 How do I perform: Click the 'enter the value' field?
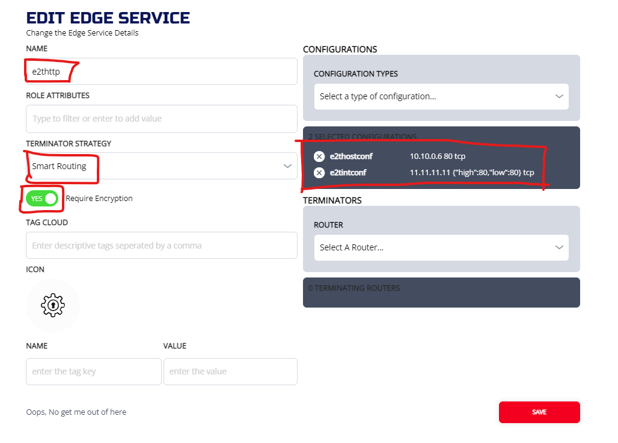(230, 371)
